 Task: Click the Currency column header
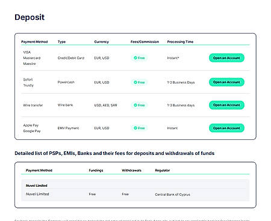point(101,41)
